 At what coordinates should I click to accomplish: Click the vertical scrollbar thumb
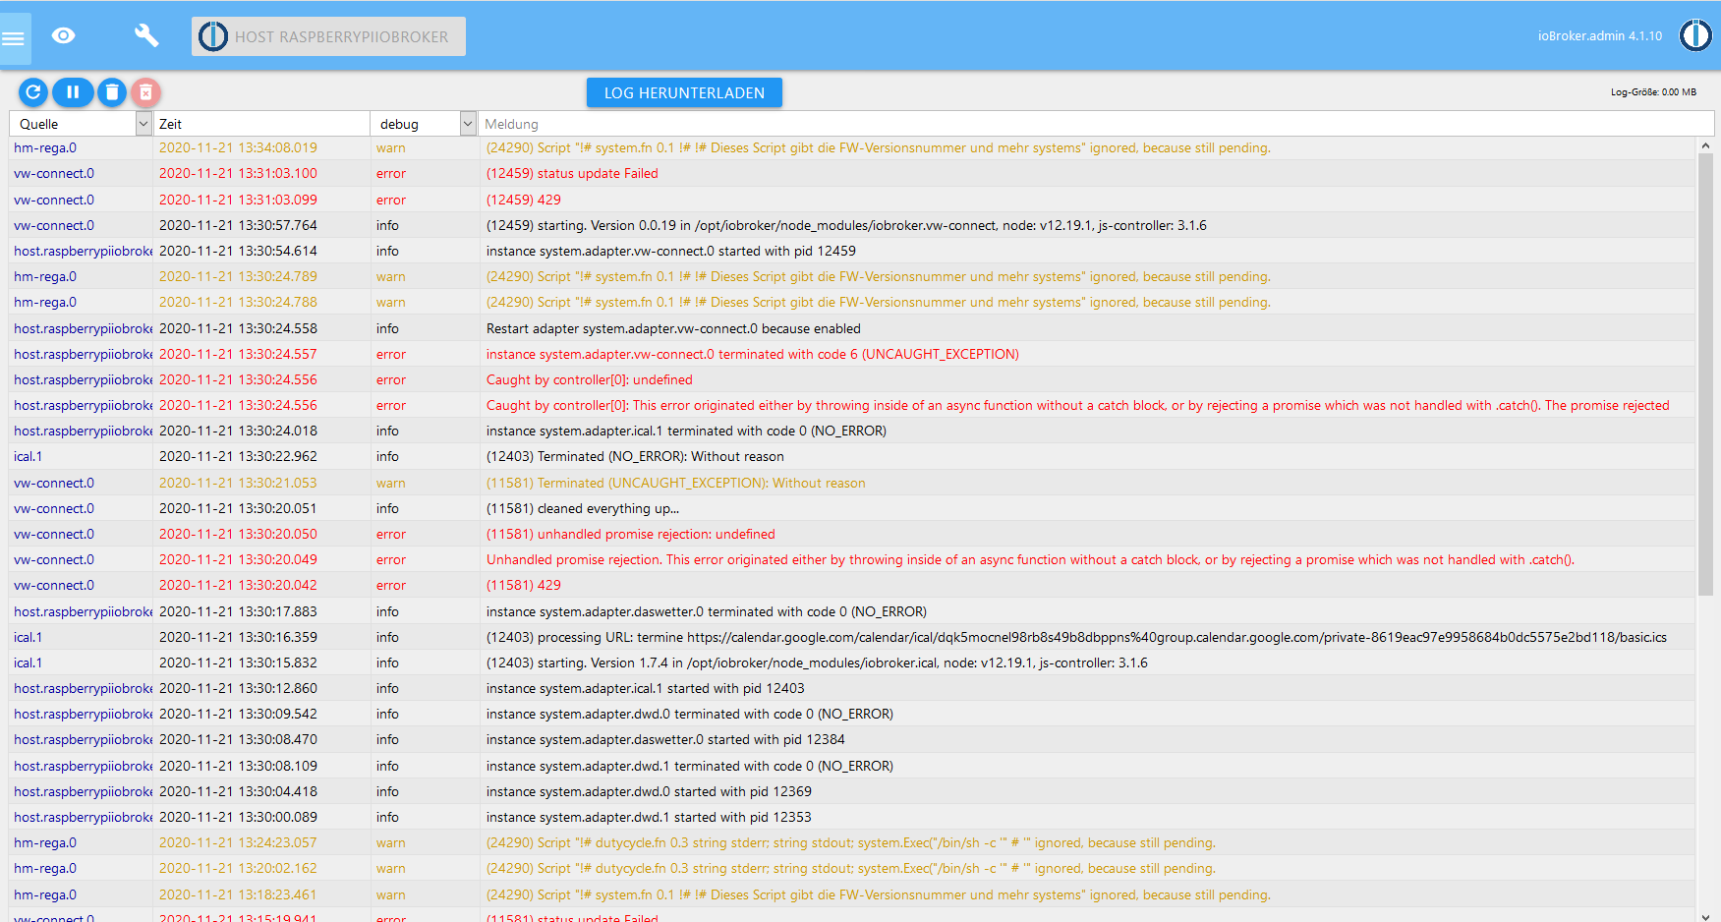1705,374
